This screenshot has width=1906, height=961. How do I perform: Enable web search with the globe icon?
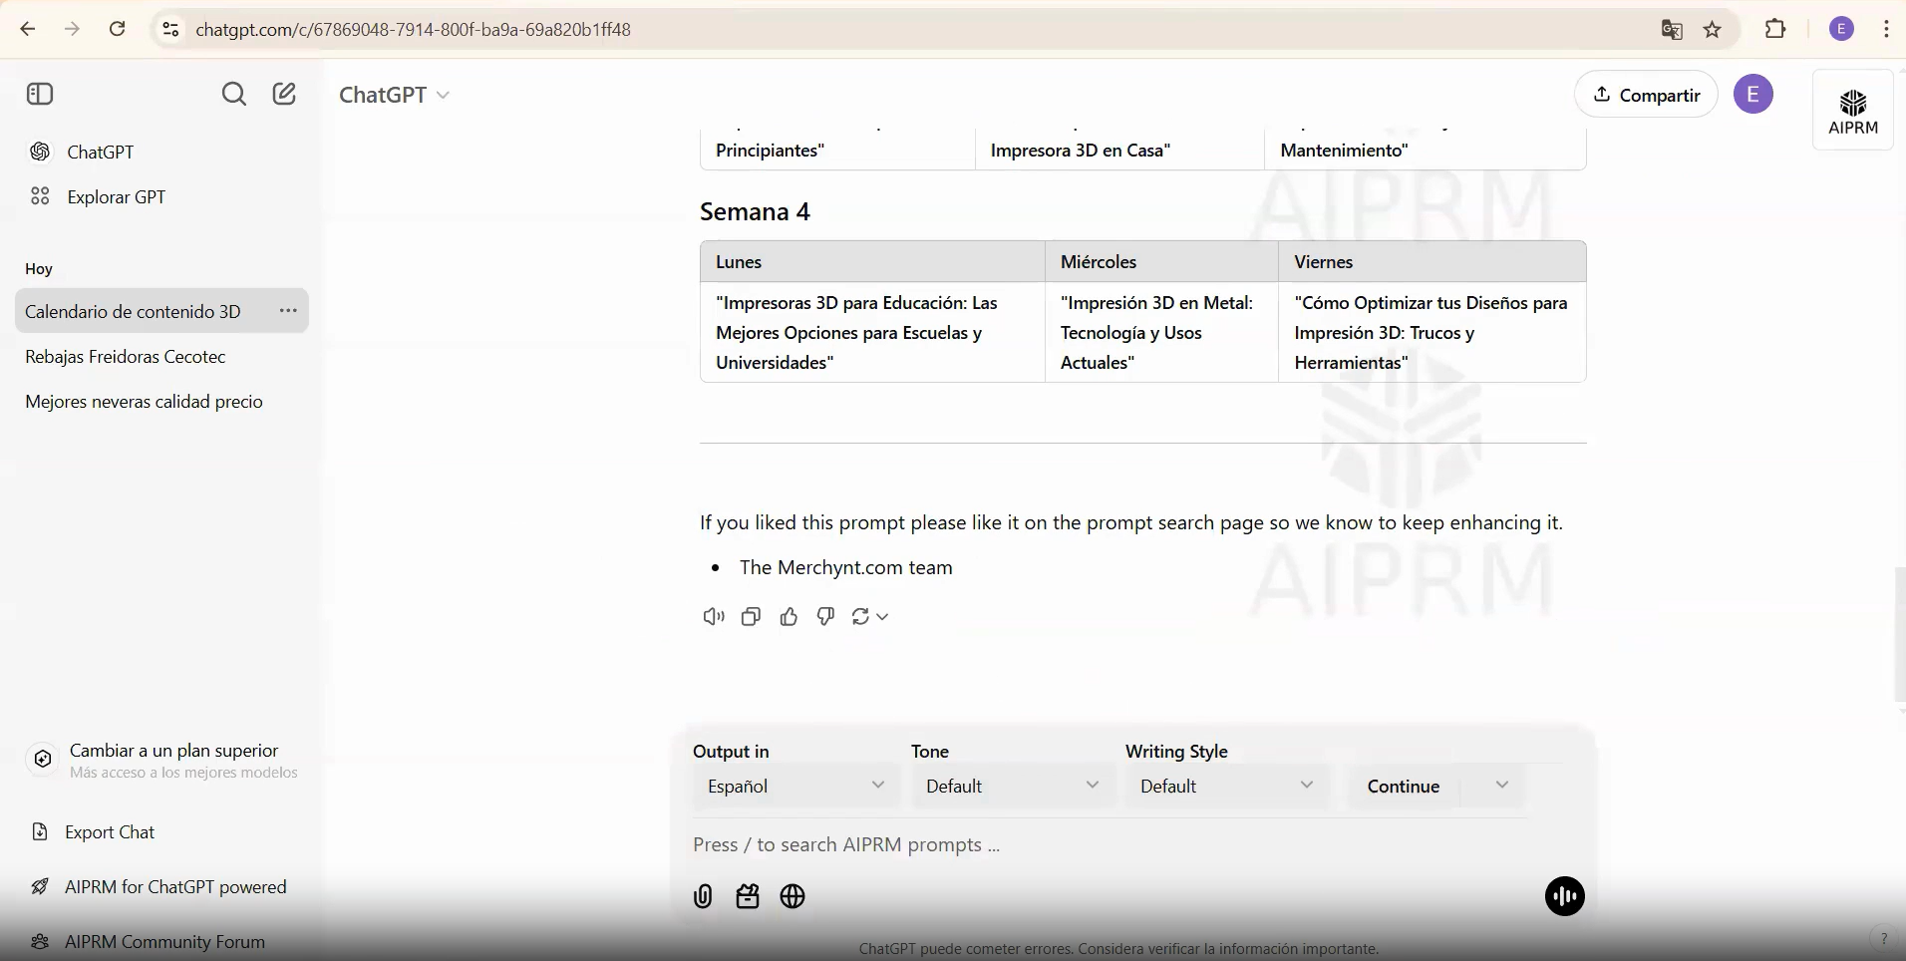pyautogui.click(x=793, y=896)
